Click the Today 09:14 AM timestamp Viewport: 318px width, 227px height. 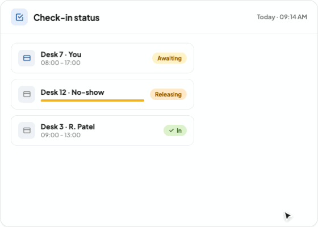[x=282, y=17]
